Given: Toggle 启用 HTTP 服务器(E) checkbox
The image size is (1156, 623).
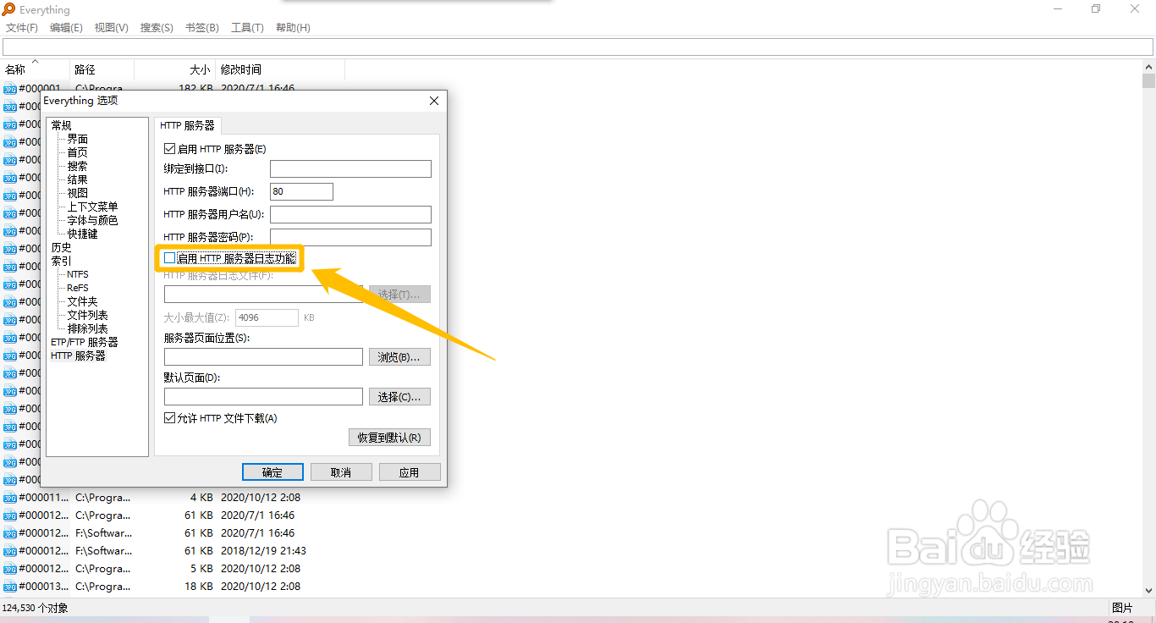Looking at the screenshot, I should tap(169, 149).
